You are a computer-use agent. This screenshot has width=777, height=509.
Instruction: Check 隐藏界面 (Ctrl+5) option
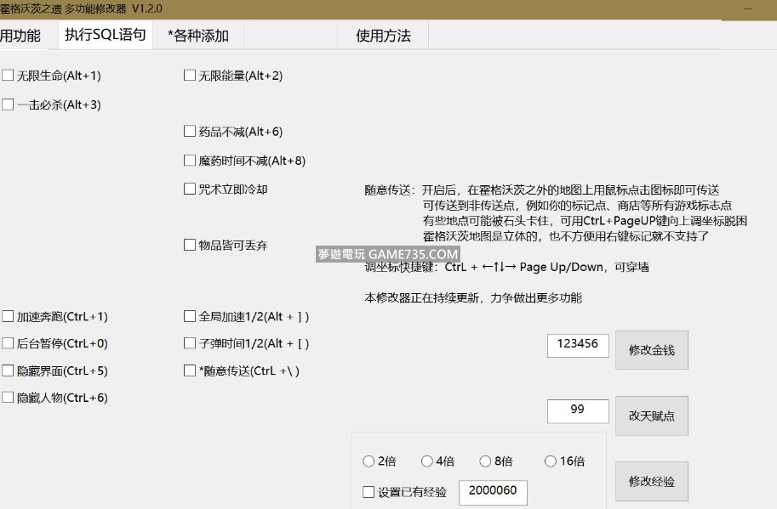pos(9,371)
